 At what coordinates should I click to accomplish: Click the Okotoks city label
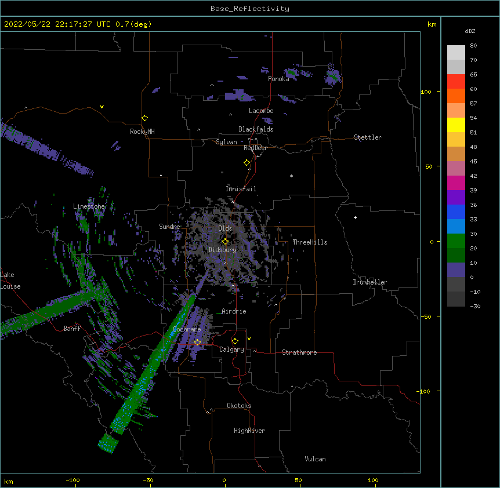pyautogui.click(x=239, y=406)
